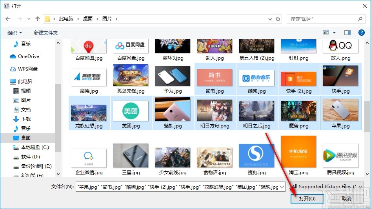Select 龙族幻想.jpg thumbnail

[89, 113]
